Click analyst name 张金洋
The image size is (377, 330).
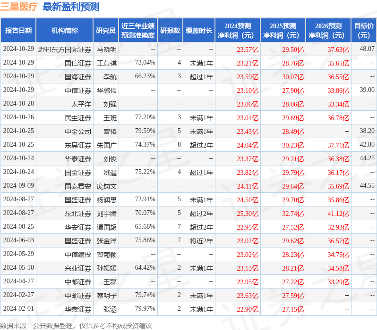(106, 241)
